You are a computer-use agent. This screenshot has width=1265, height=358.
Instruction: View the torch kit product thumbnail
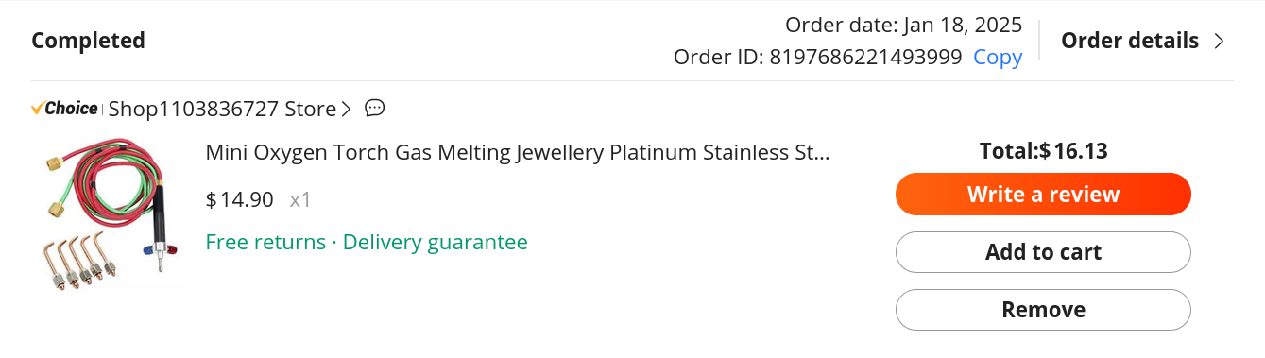(x=109, y=215)
